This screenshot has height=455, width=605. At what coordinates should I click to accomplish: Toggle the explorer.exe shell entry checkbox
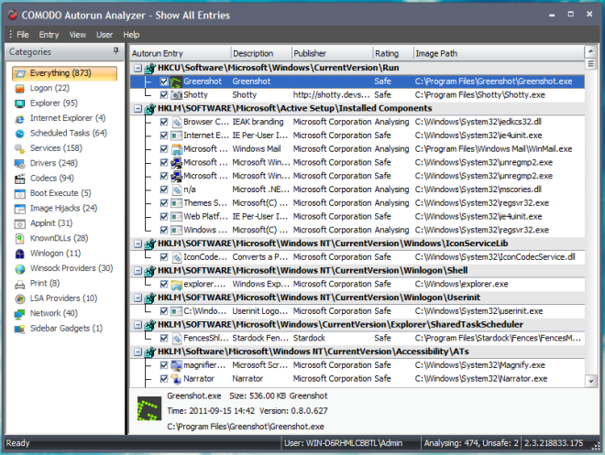click(x=164, y=285)
